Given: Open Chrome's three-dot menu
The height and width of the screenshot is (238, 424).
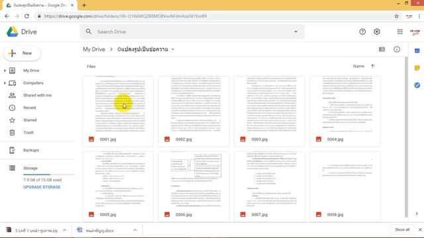Looking at the screenshot, I should coord(419,16).
